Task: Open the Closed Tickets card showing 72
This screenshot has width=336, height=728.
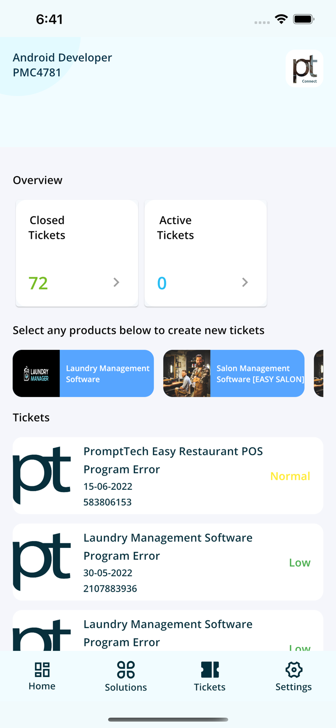Action: pos(77,252)
